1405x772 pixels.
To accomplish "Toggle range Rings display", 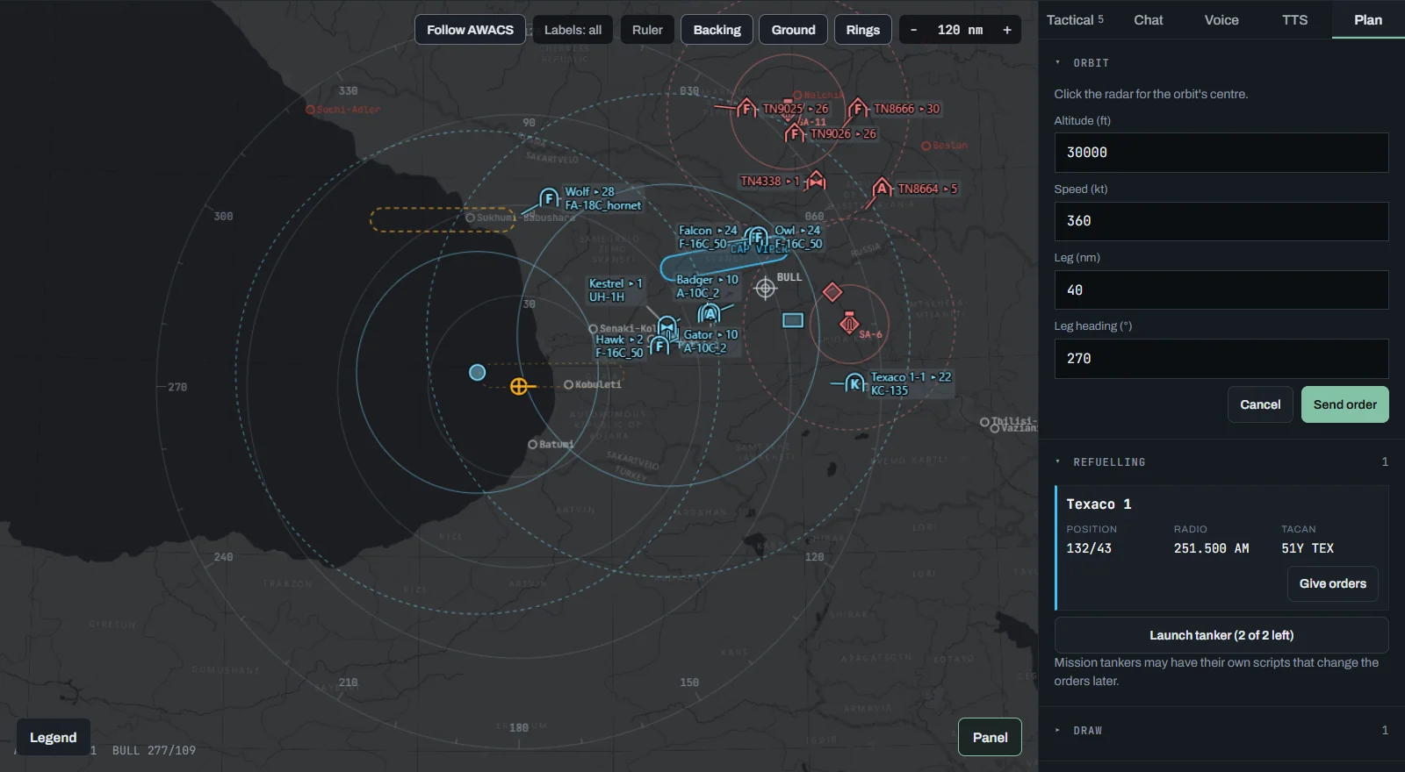I will [x=862, y=30].
